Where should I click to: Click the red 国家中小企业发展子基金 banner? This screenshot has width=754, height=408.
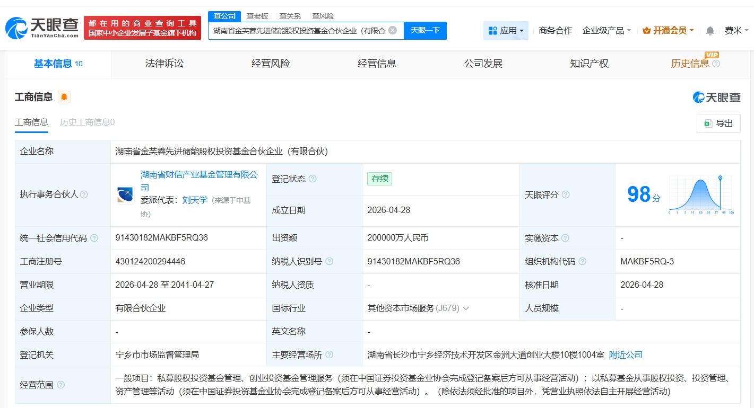[142, 28]
